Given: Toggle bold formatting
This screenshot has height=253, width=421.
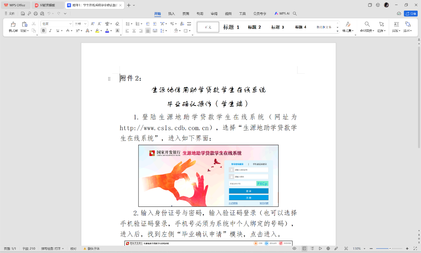Looking at the screenshot, I should (x=43, y=31).
